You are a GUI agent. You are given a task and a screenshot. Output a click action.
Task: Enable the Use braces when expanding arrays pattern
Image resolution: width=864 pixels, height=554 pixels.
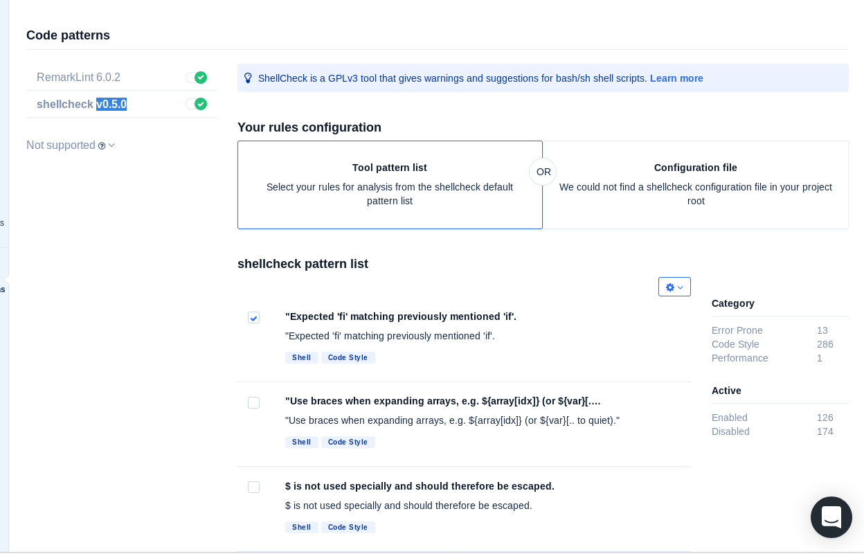point(253,402)
